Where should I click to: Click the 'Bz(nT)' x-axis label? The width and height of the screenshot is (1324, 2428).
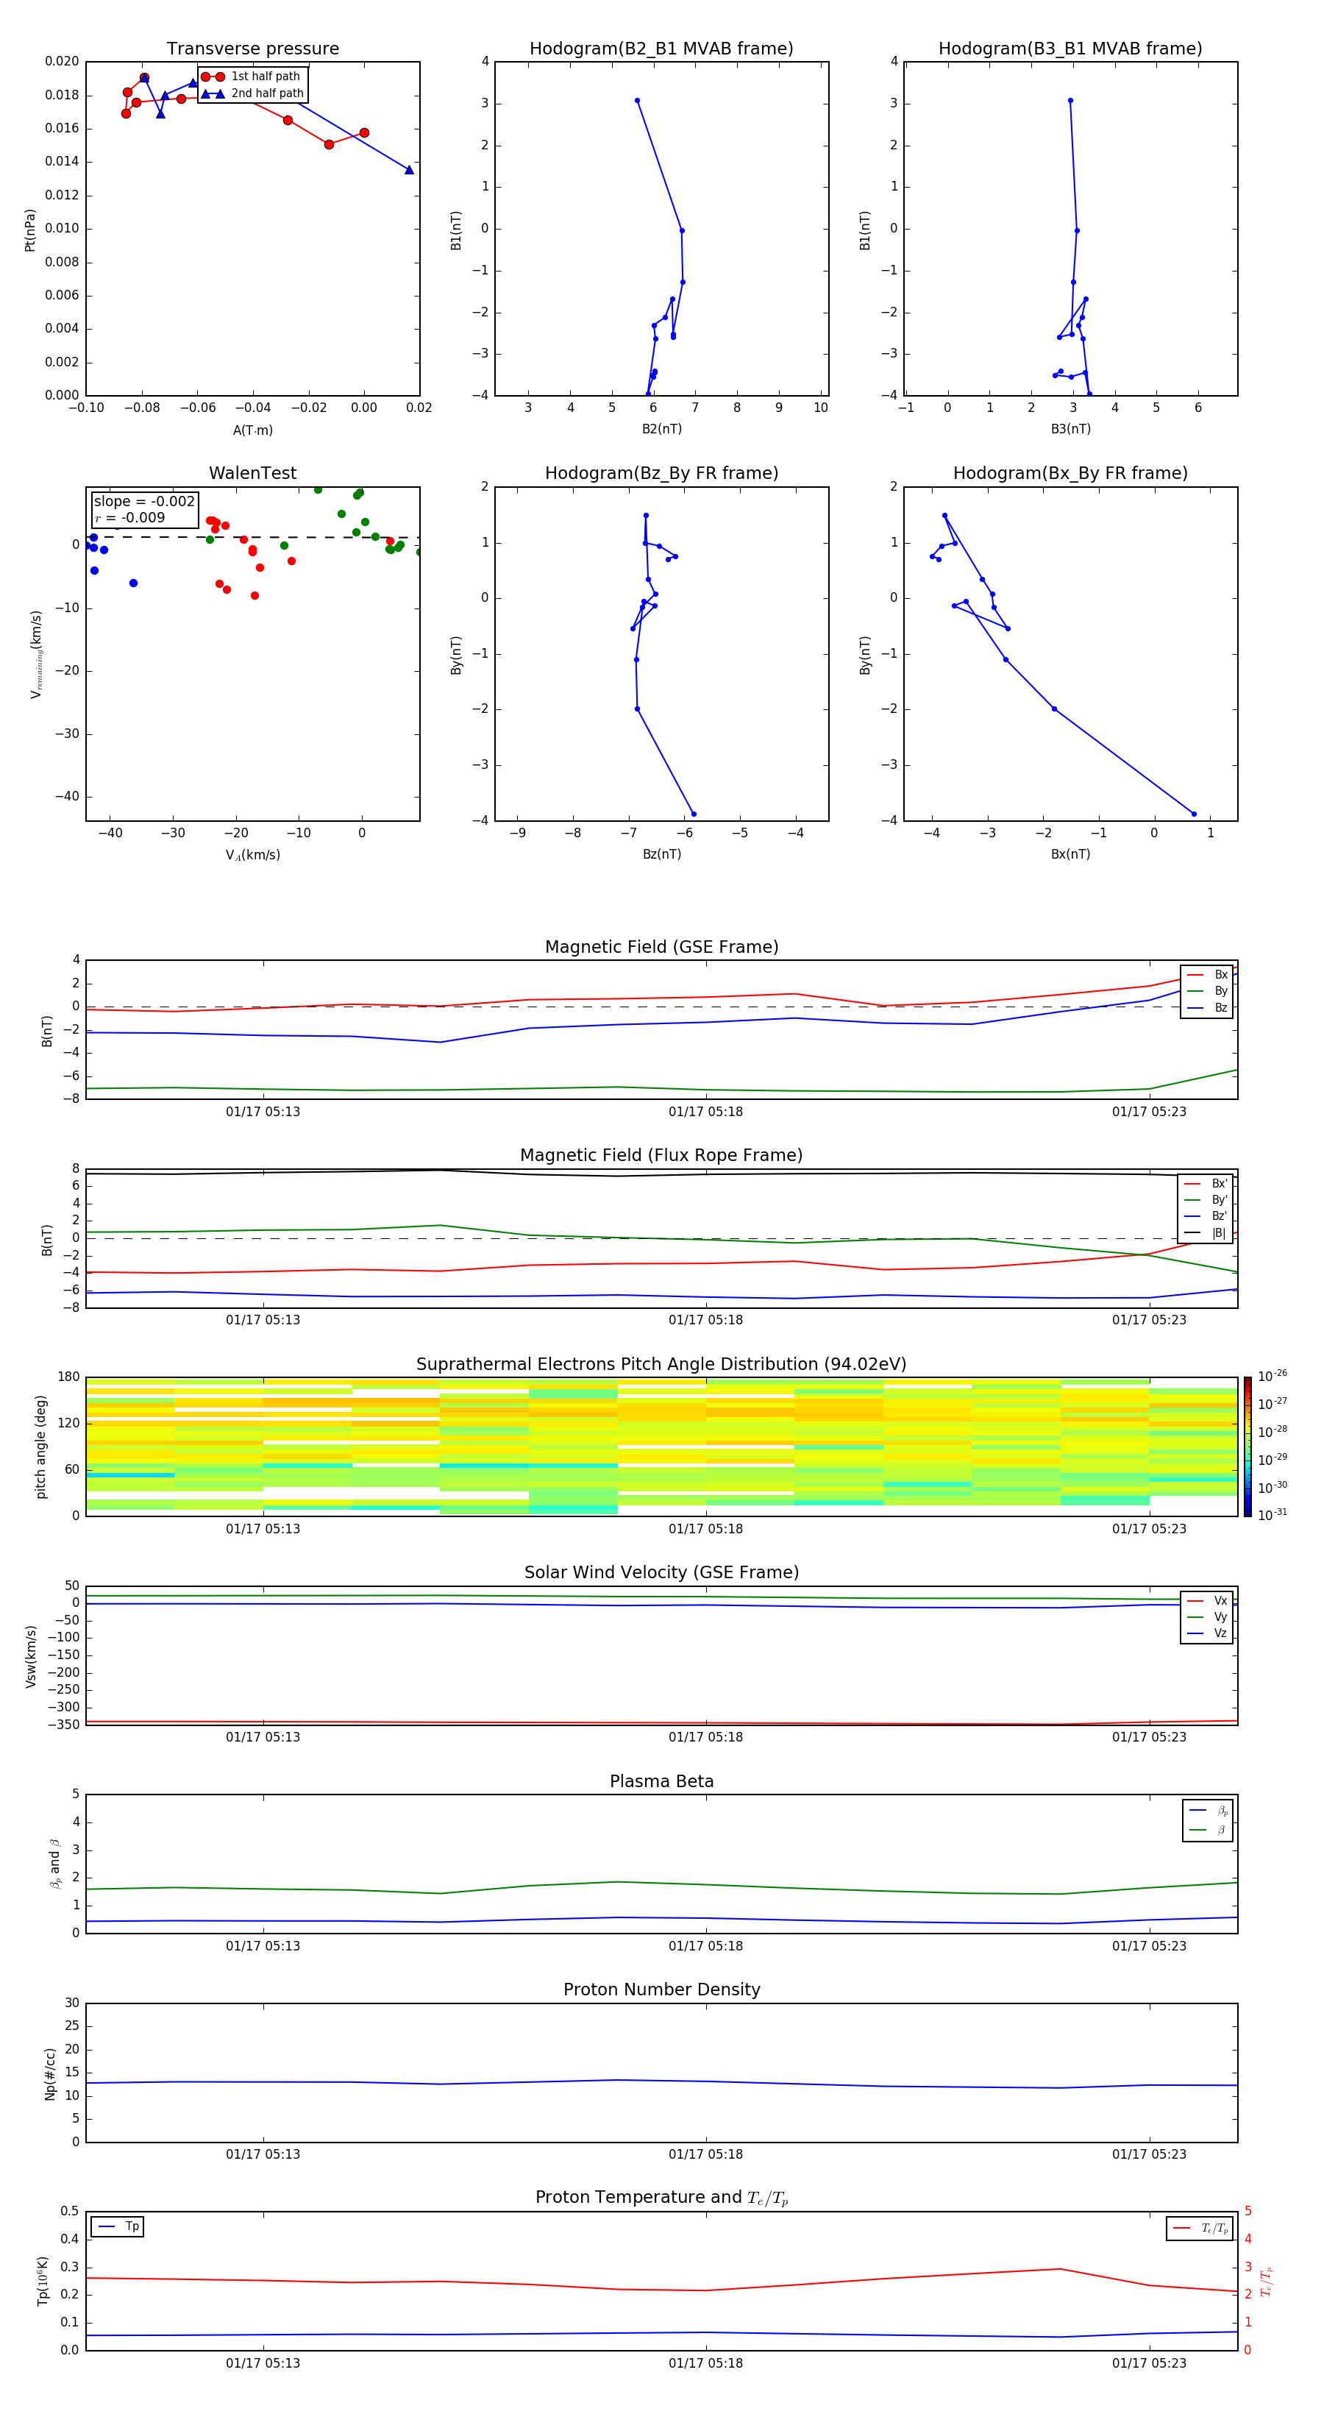pos(661,854)
